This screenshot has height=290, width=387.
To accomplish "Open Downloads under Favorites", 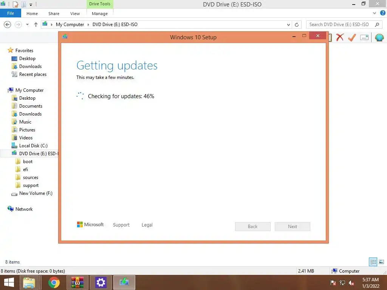I will (x=30, y=66).
